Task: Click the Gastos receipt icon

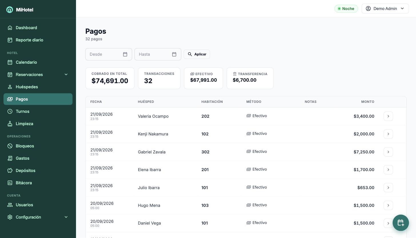Action: pos(10,158)
